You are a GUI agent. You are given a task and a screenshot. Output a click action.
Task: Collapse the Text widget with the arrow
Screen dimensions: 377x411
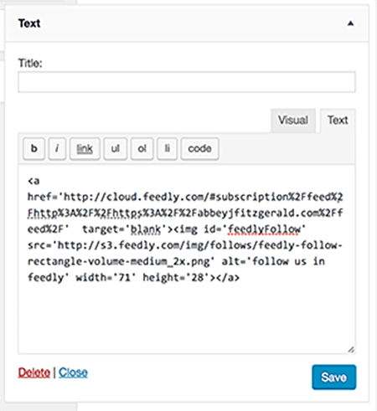tap(350, 23)
